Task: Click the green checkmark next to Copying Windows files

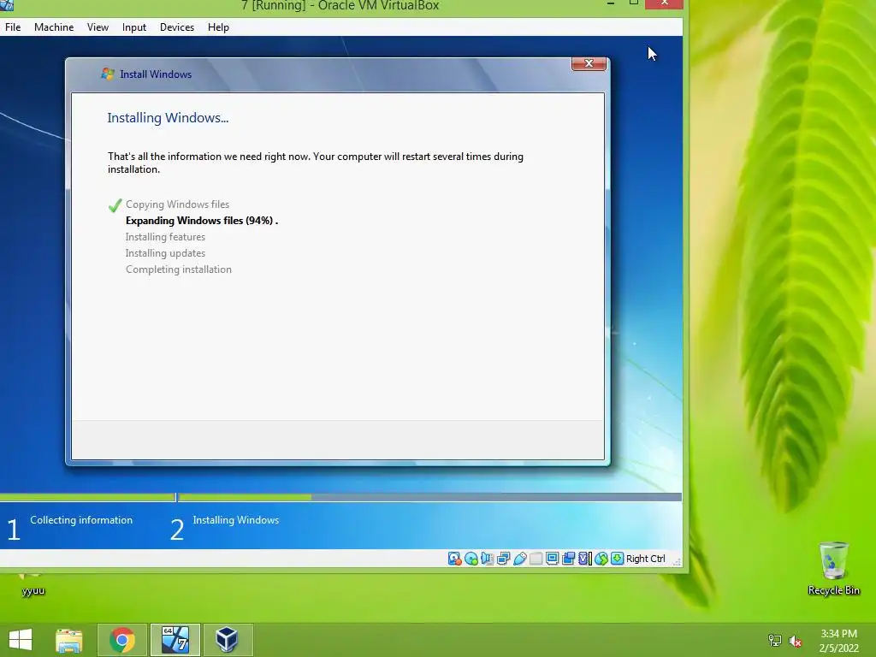Action: click(115, 205)
